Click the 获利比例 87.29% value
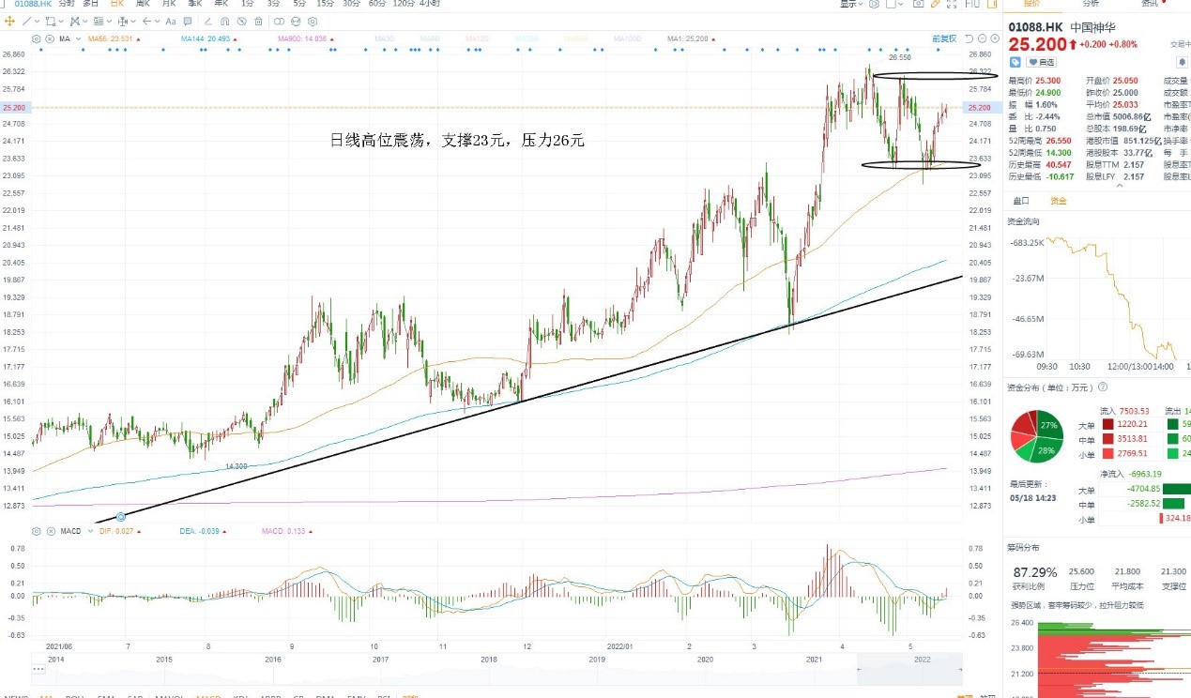 (x=1034, y=571)
